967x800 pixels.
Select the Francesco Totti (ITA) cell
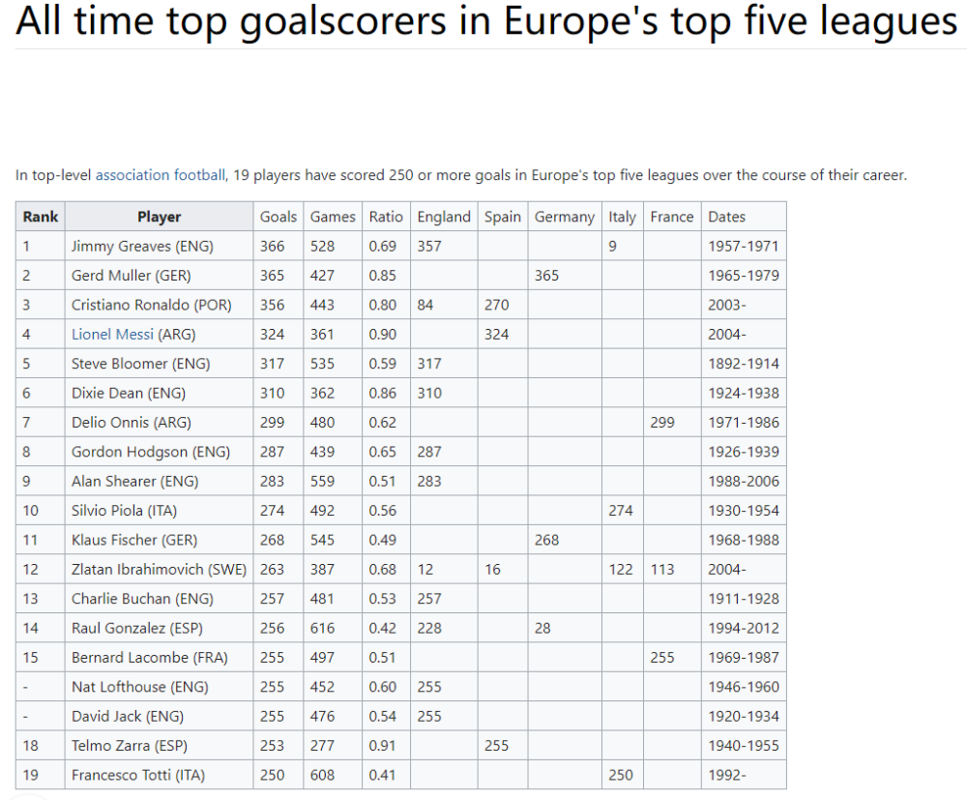[x=160, y=775]
